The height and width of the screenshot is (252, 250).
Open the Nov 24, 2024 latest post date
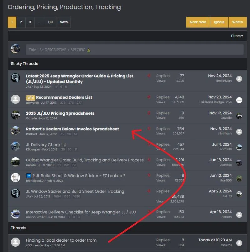(x=220, y=76)
